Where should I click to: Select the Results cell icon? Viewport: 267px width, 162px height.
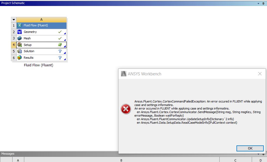[x=20, y=58]
